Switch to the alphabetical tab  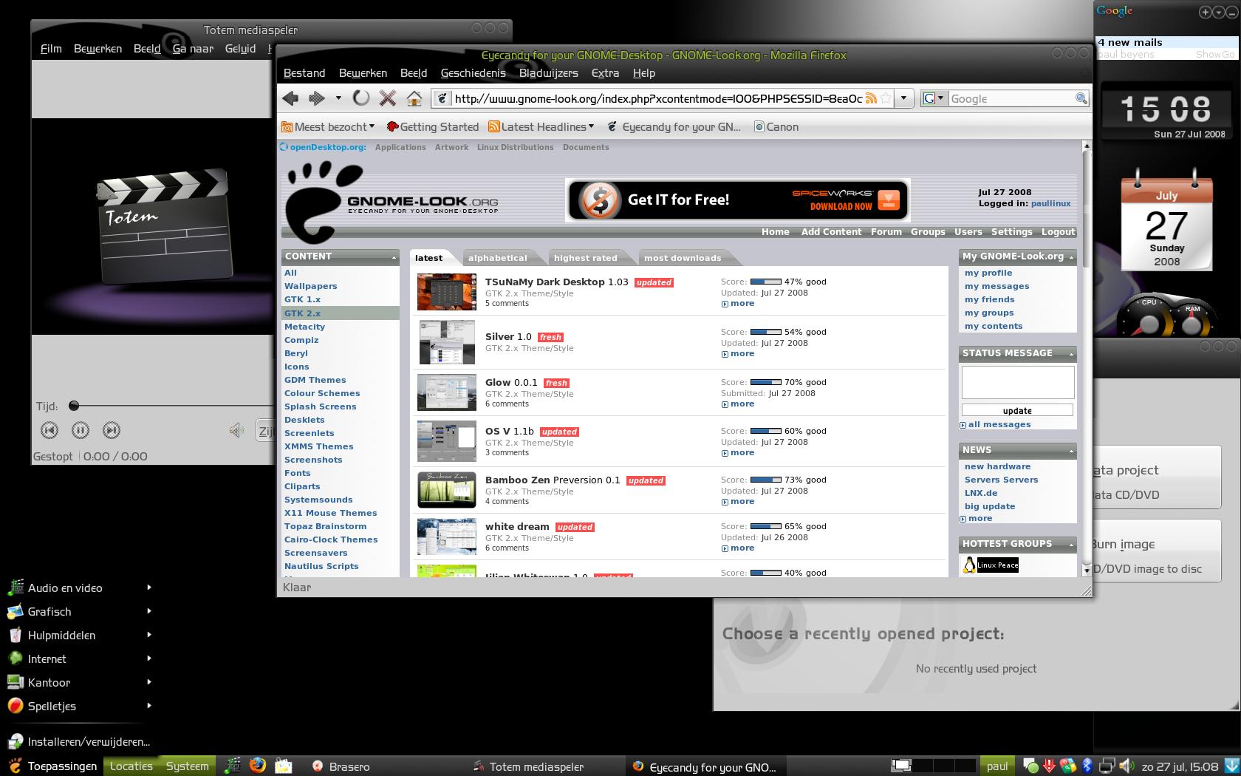497,258
